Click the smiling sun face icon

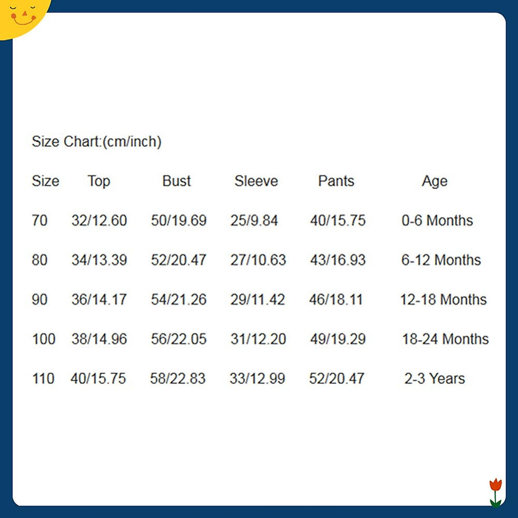tap(22, 16)
